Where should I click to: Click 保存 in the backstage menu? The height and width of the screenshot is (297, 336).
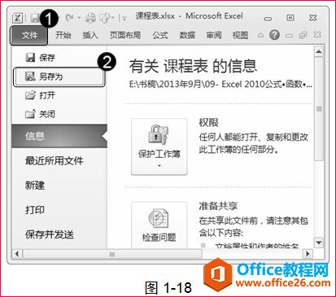click(40, 58)
